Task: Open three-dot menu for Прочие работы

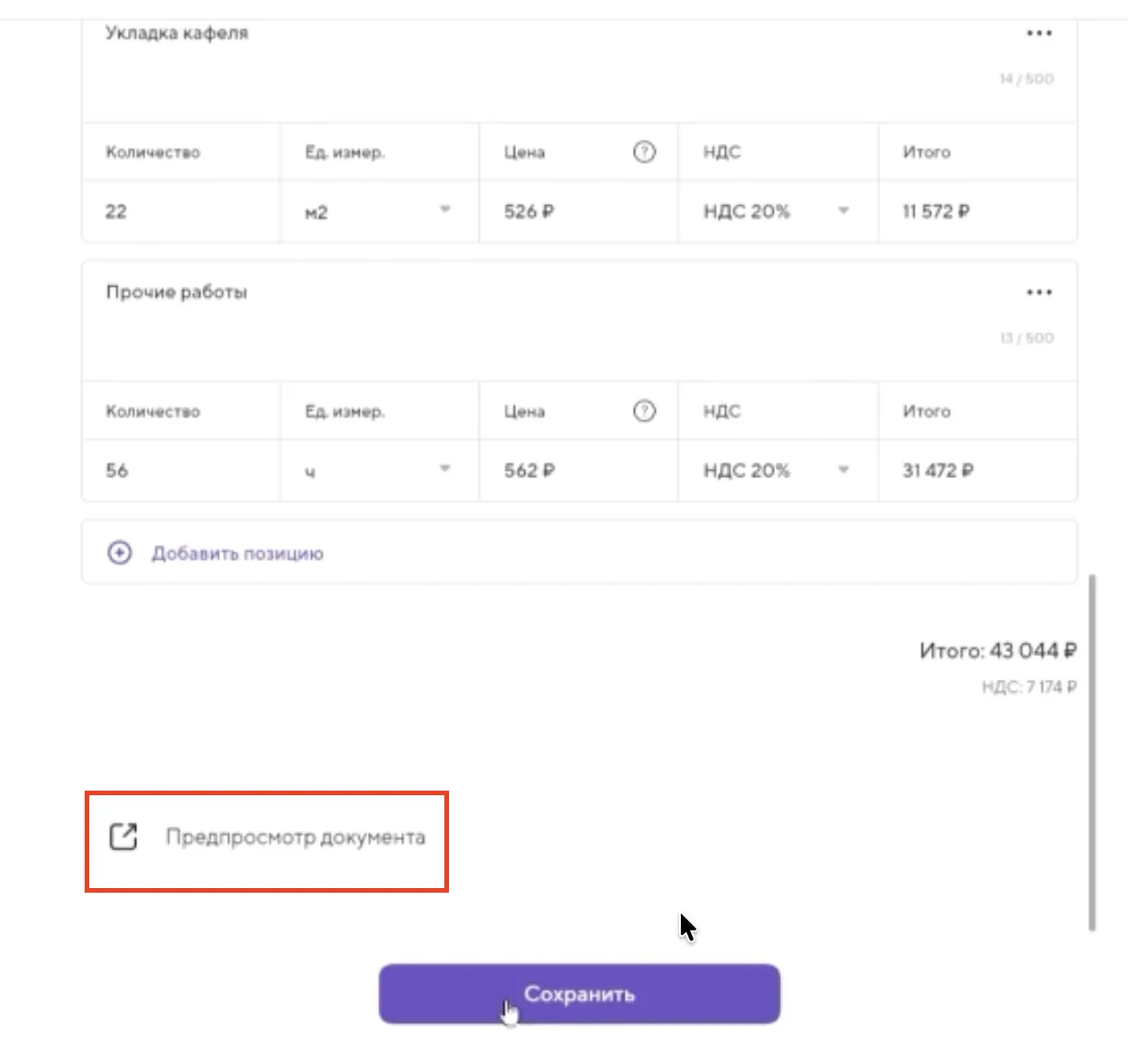Action: [x=1039, y=292]
